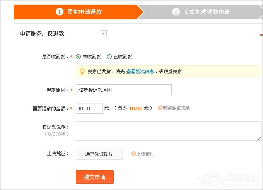Click the question mark icon beside 退款金额说明
Viewport: 263px width, 190px height.
tap(160, 108)
